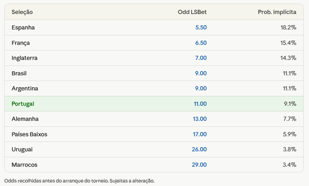Viewport: 309px width, 186px height.
Task: Click the 6.50 odd for França
Action: point(201,43)
